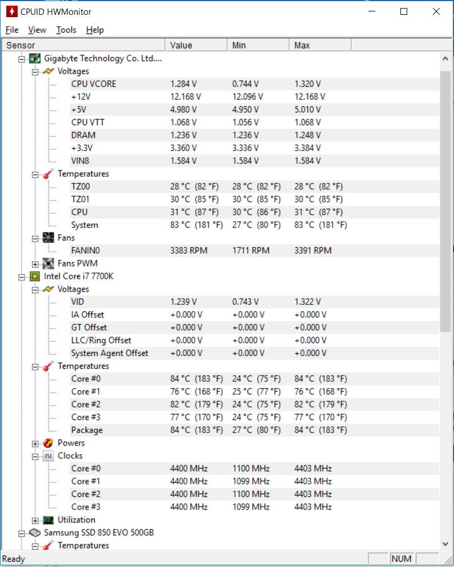Click the SSD Temperatures thermometer icon

click(48, 545)
